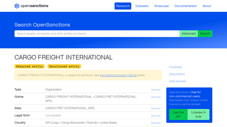Click the License in bulk button
The width and height of the screenshot is (227, 127).
pyautogui.click(x=198, y=115)
